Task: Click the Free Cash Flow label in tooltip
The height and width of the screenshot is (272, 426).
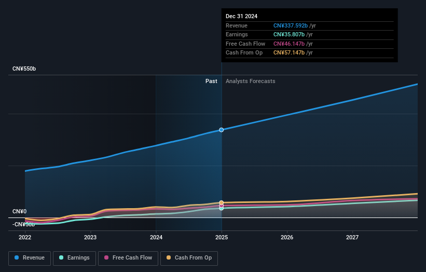Action: [245, 44]
